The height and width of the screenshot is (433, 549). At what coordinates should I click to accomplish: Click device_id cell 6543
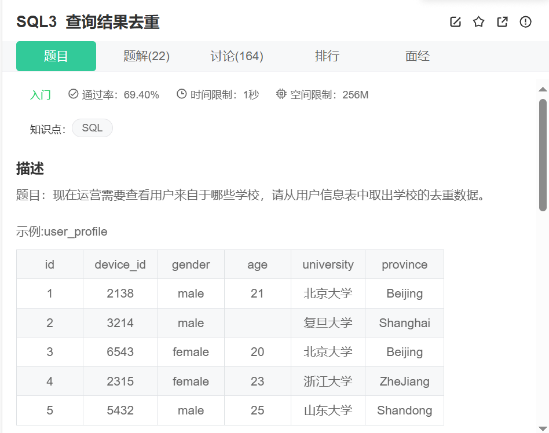click(x=120, y=352)
